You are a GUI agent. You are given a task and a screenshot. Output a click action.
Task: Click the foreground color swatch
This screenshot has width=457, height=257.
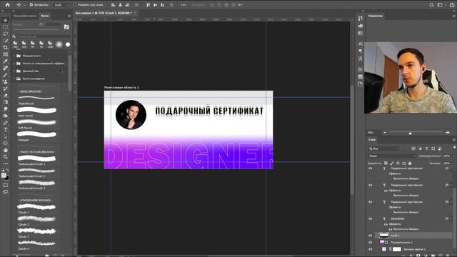[4, 175]
